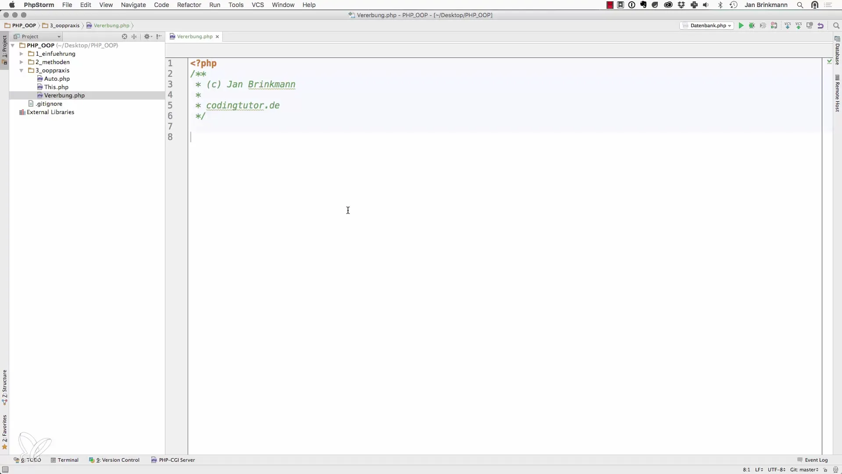Screen dimensions: 842x474
Task: Expand the 1_einfuehrung folder
Action: 21,54
